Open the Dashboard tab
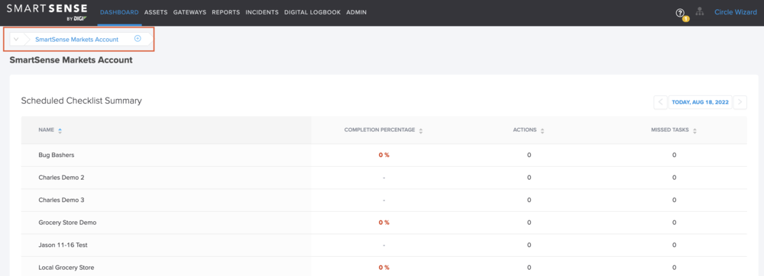The height and width of the screenshot is (276, 764). point(119,13)
